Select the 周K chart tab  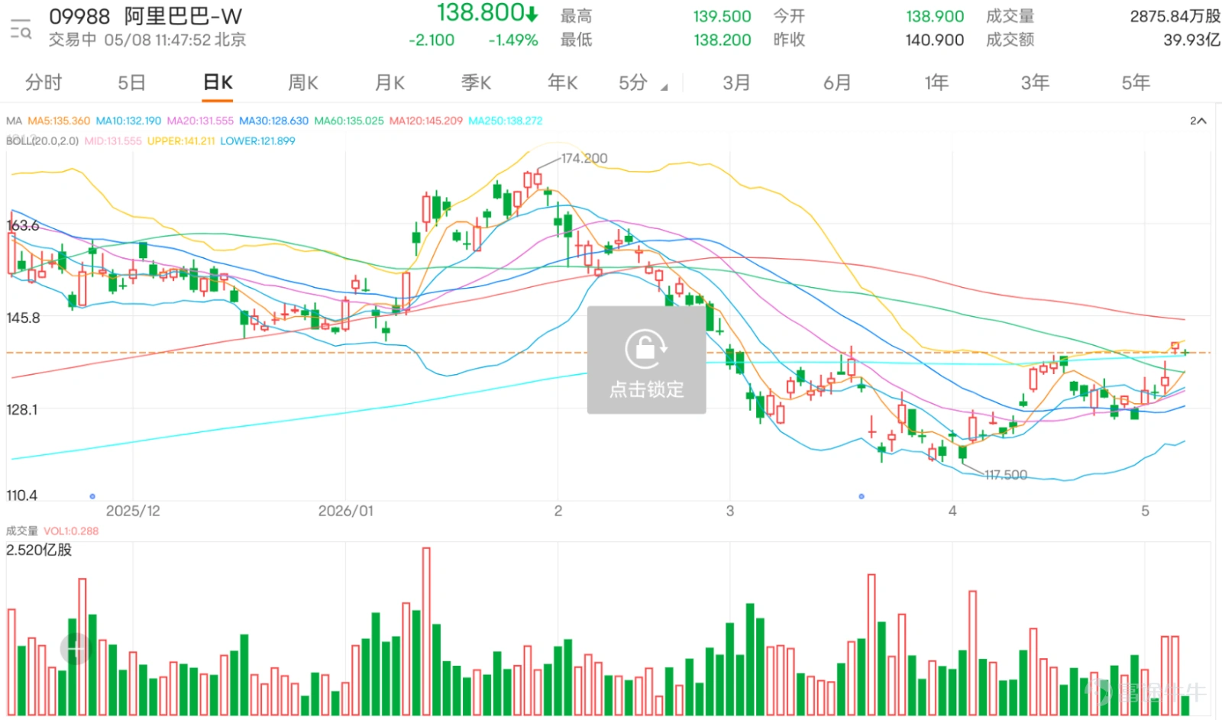(x=302, y=82)
